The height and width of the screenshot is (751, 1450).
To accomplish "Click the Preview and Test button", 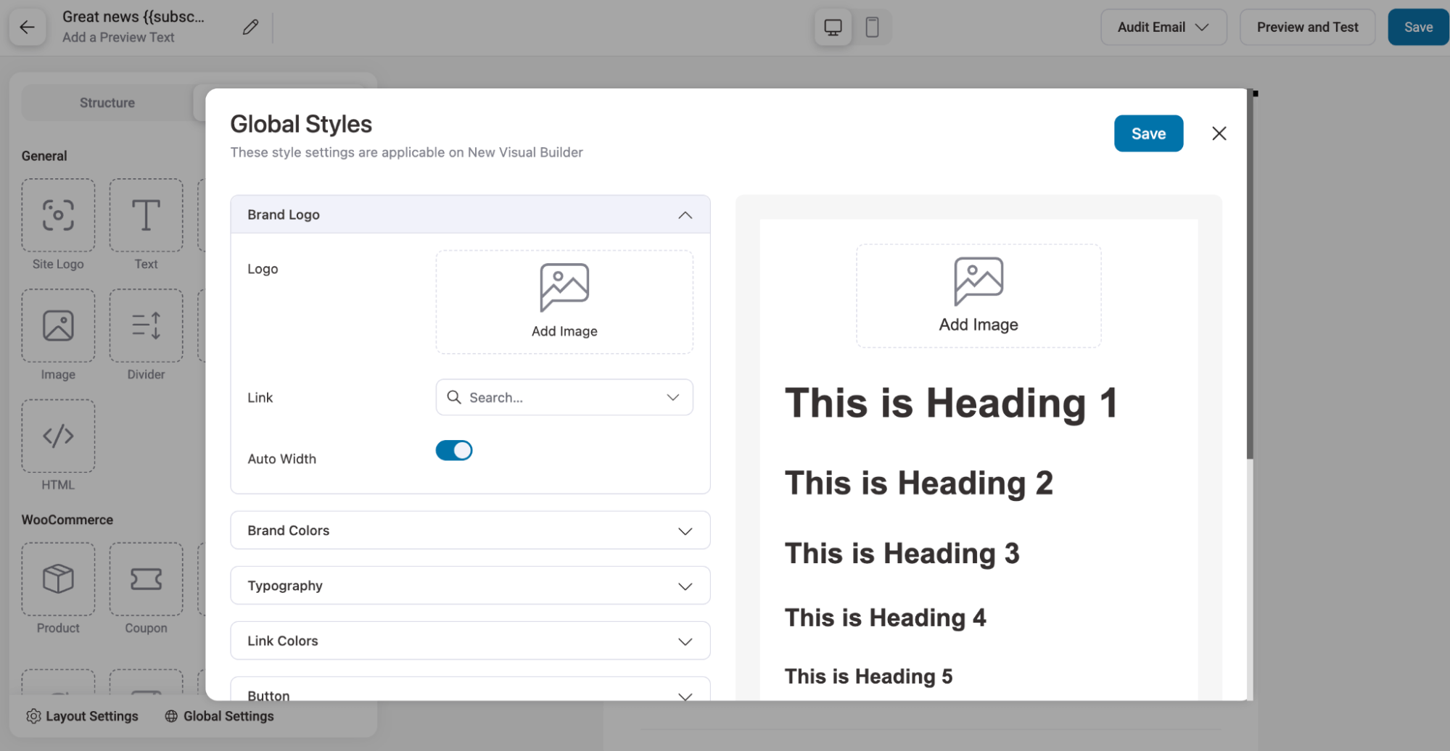I will point(1306,28).
